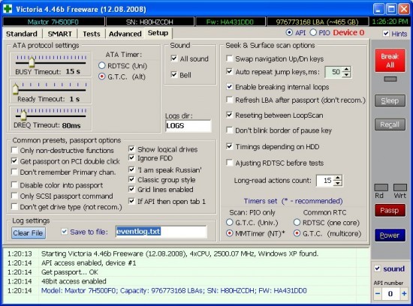Click the 'Get passport... OK' log entry
Viewport: 413px width, 306px height.
[x=70, y=272]
